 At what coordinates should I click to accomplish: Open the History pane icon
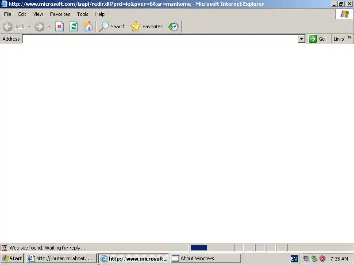click(x=173, y=26)
